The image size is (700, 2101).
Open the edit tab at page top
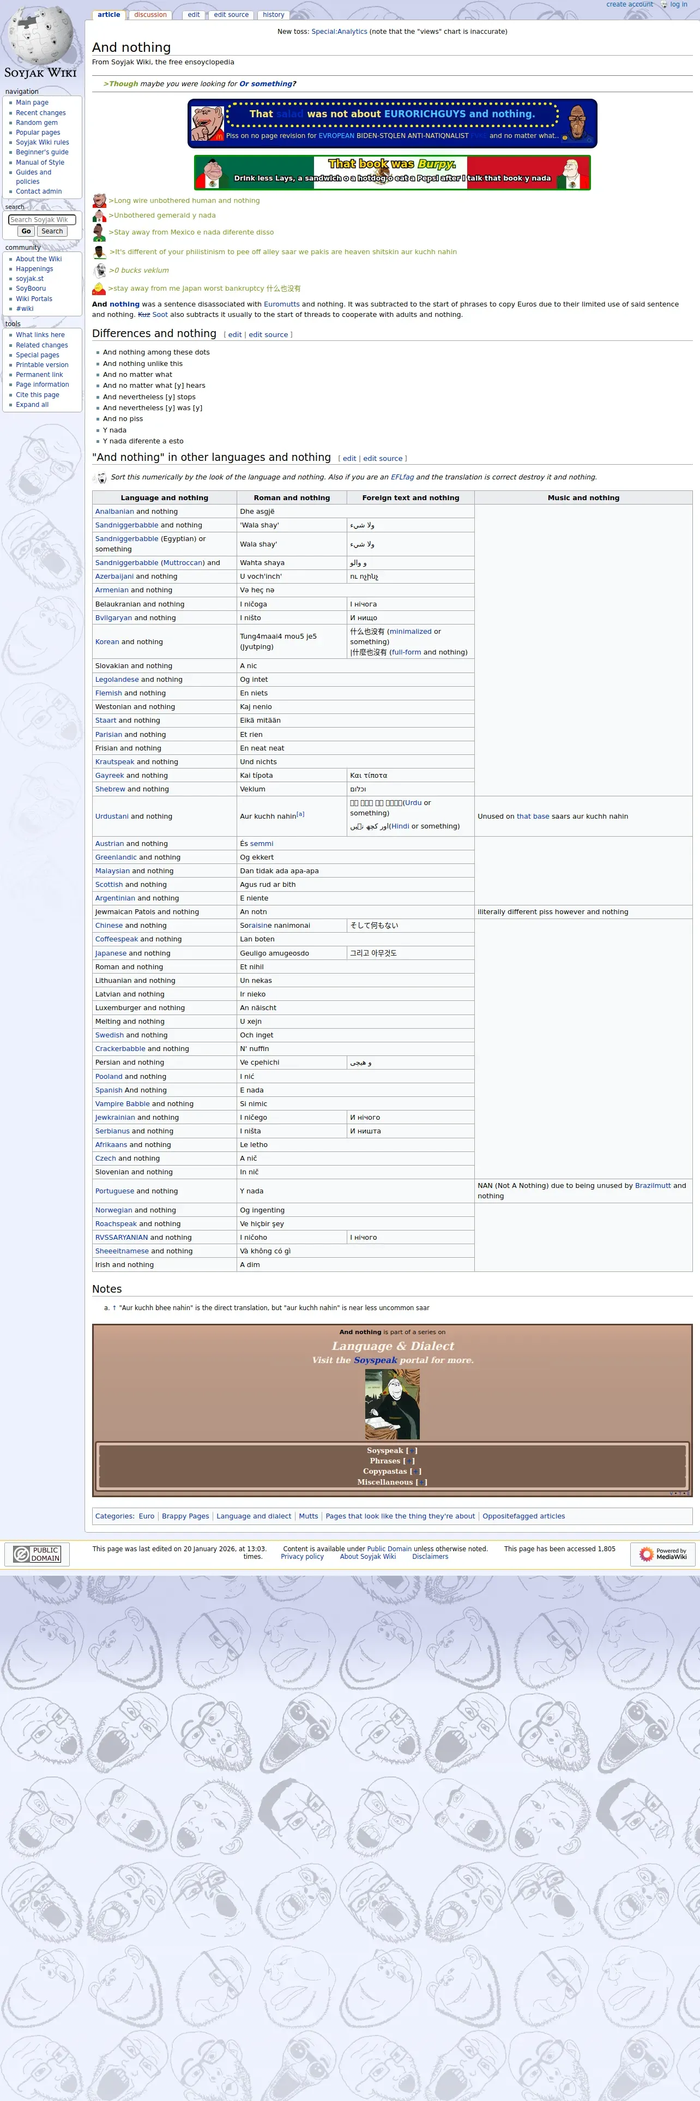coord(193,15)
